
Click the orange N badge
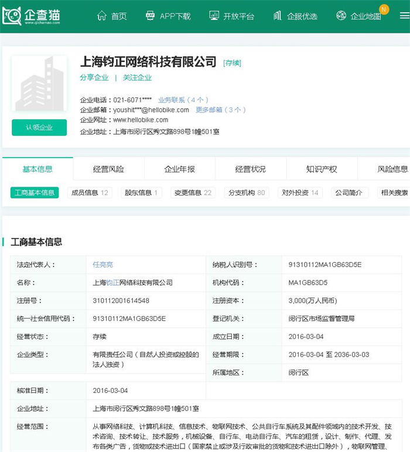(x=384, y=9)
